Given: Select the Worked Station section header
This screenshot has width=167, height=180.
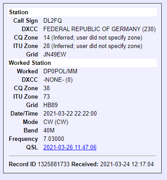Looking at the screenshot, I should [x=82, y=63].
